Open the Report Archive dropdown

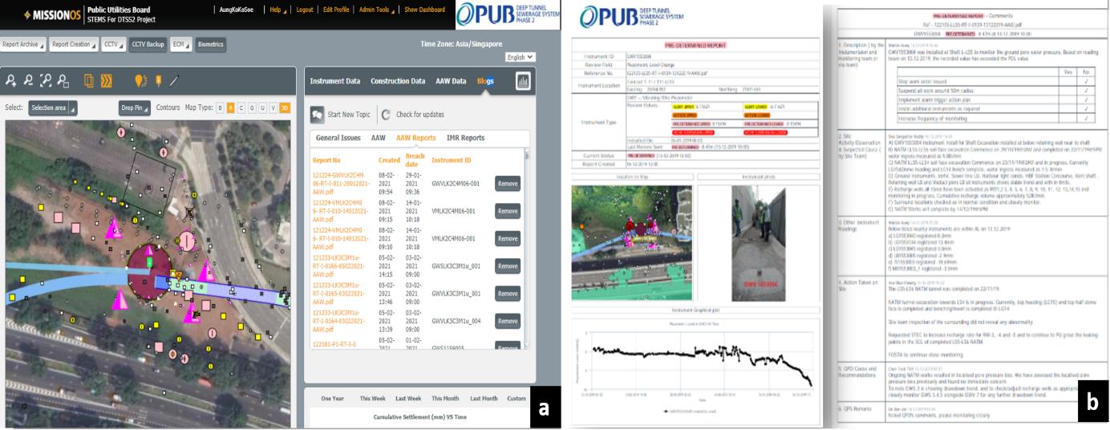23,45
